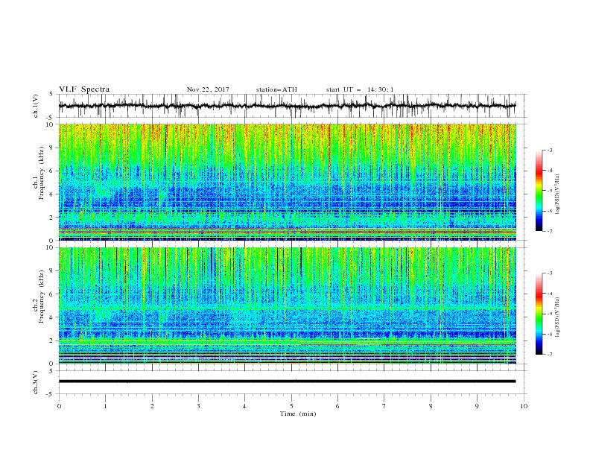Click the upper PSD color scale bar
This screenshot has height=456, width=590.
(539, 190)
